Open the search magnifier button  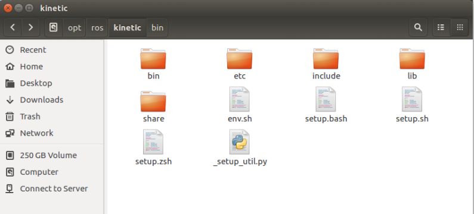[x=418, y=27]
